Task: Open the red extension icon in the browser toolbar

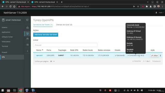Action: [x=143, y=6]
